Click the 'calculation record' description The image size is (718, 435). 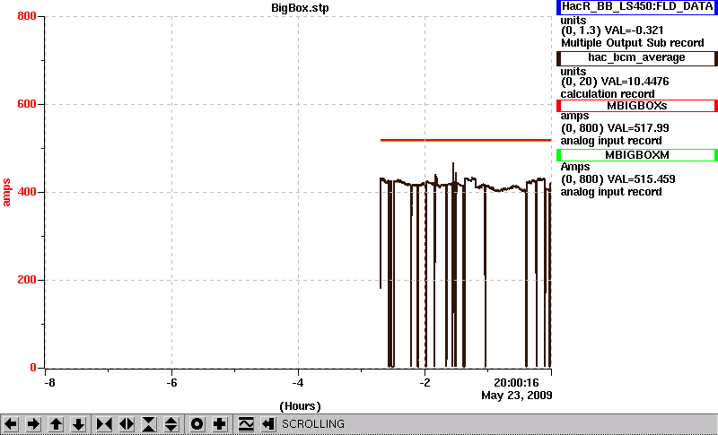608,94
